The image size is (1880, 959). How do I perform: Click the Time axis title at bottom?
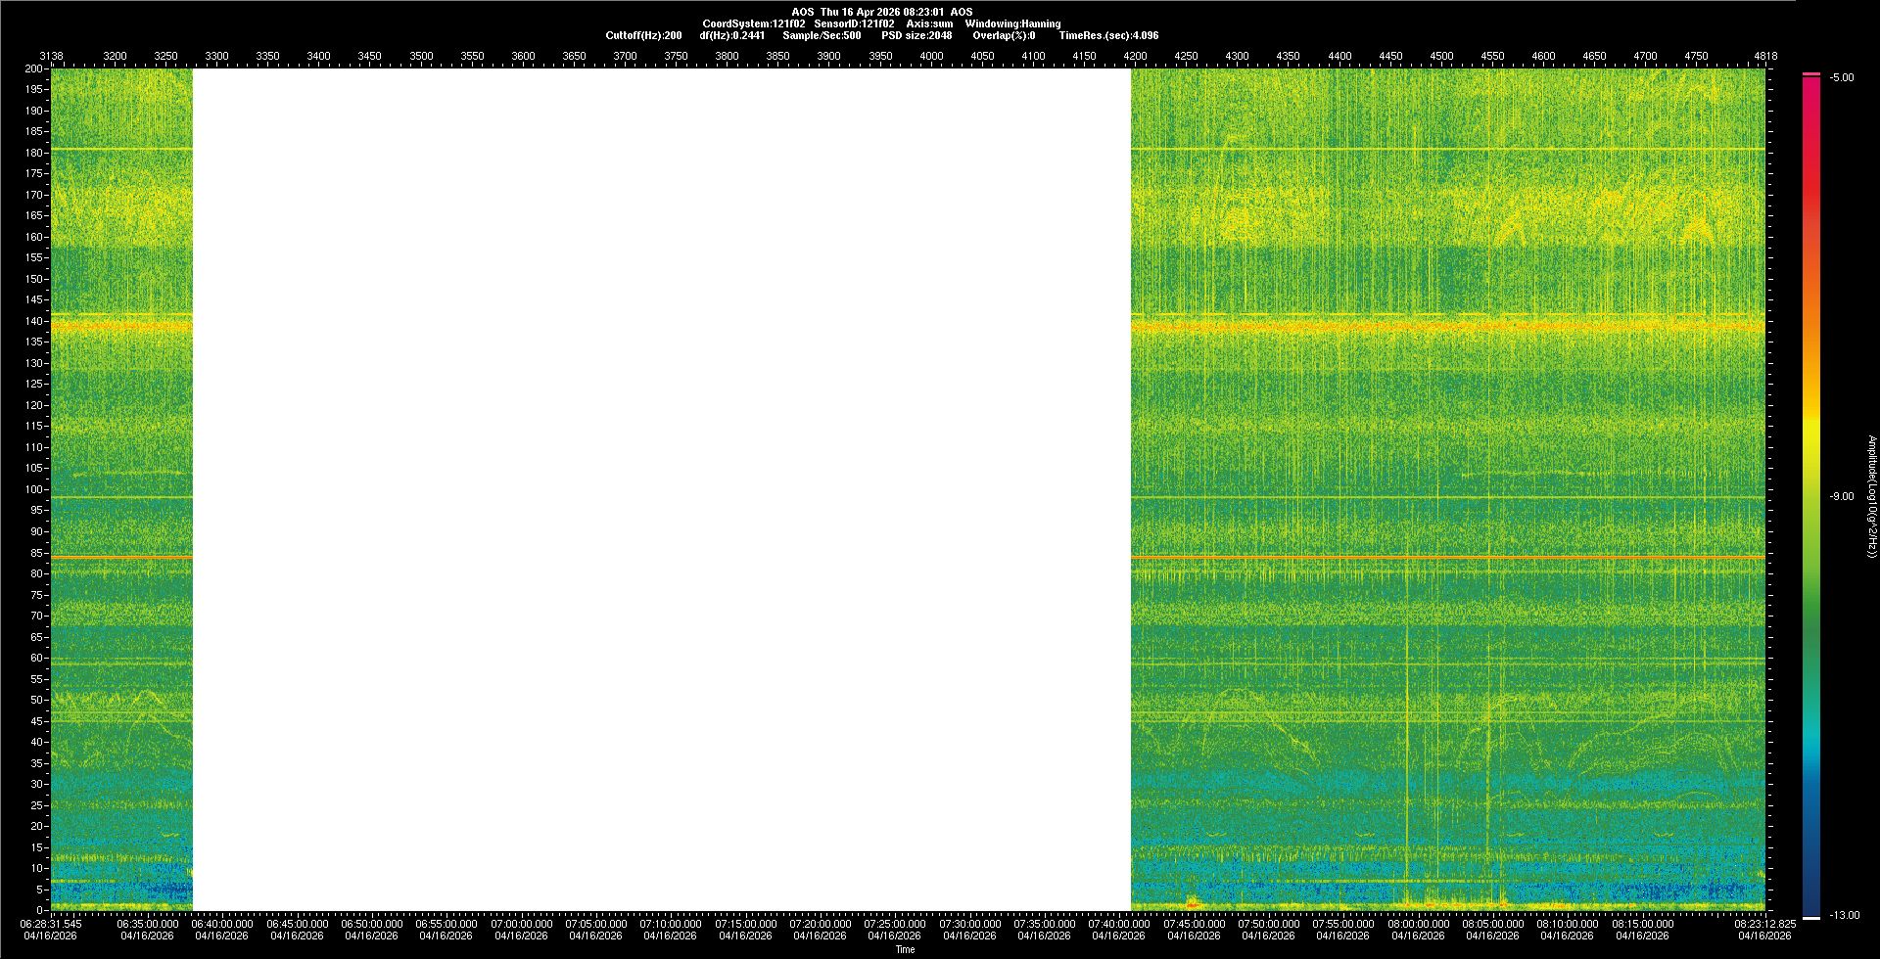coord(905,949)
